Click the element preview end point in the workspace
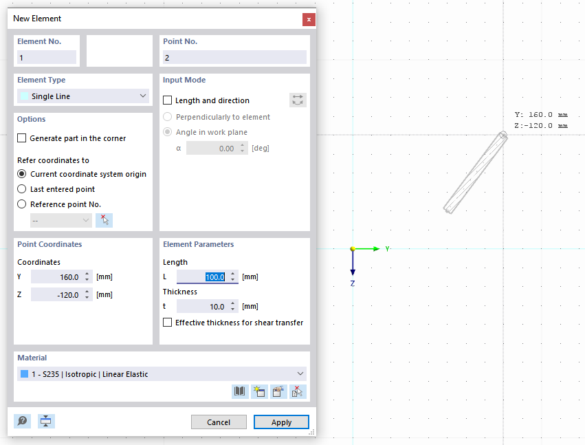585x445 pixels. coord(503,135)
